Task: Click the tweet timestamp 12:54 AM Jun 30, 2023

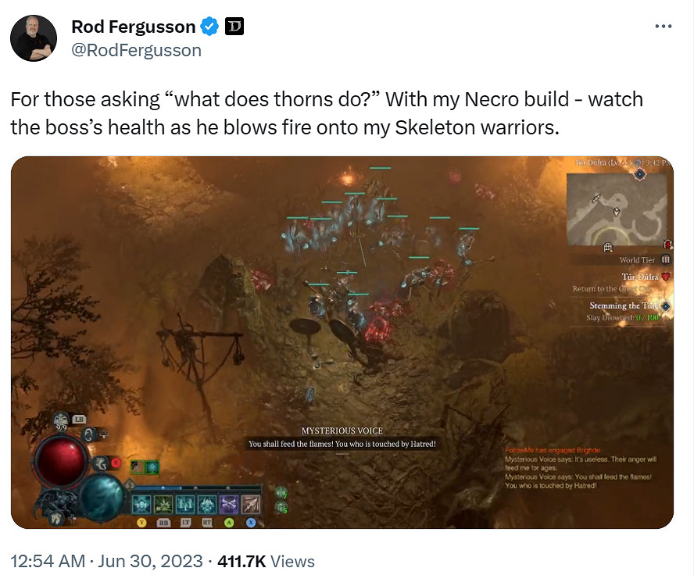Action: pos(106,561)
